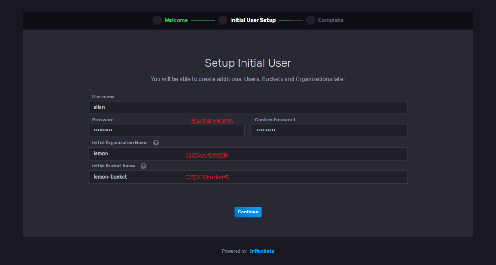Screen dimensions: 496x265
Task: Click the Setup Initial User heading
Action: [x=248, y=63]
